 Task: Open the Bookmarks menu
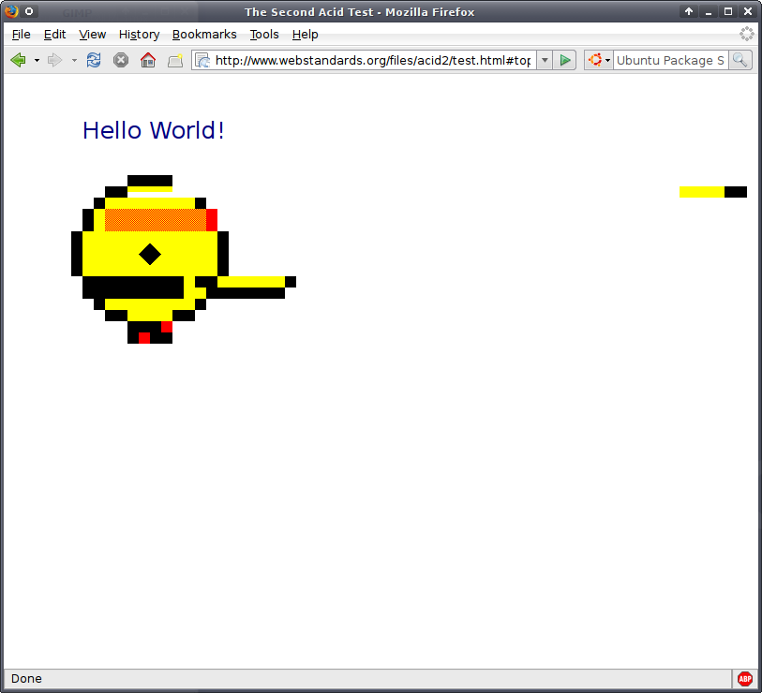click(x=204, y=35)
